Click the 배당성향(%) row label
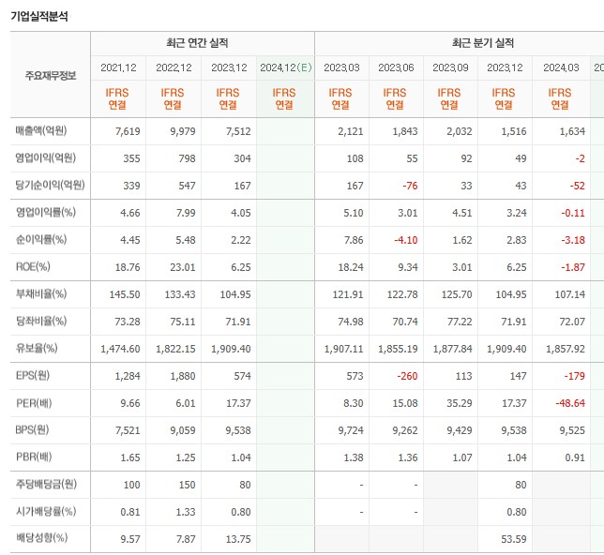604x555 pixels. (41, 538)
